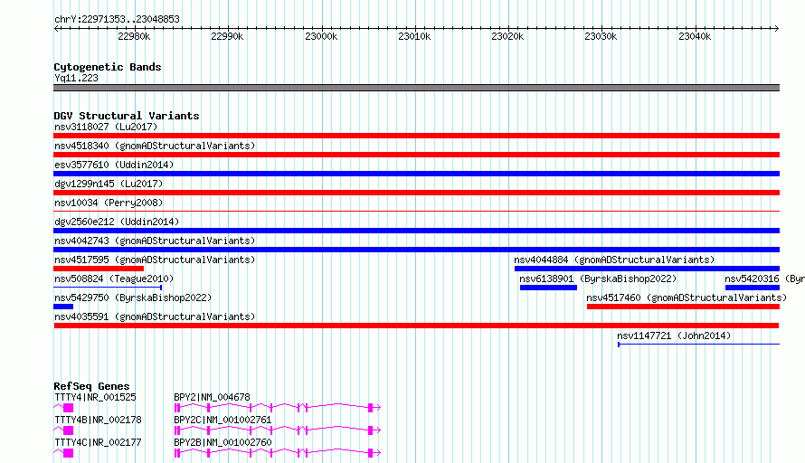Click the blue bar under nsv4044884

pyautogui.click(x=647, y=269)
